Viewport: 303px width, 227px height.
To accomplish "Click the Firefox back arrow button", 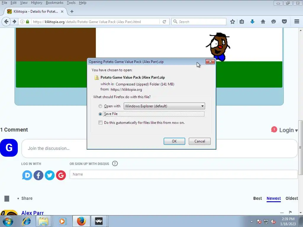I will point(6,22).
